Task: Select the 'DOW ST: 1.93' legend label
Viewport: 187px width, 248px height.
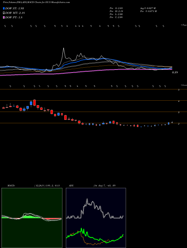Action: (x=15, y=8)
